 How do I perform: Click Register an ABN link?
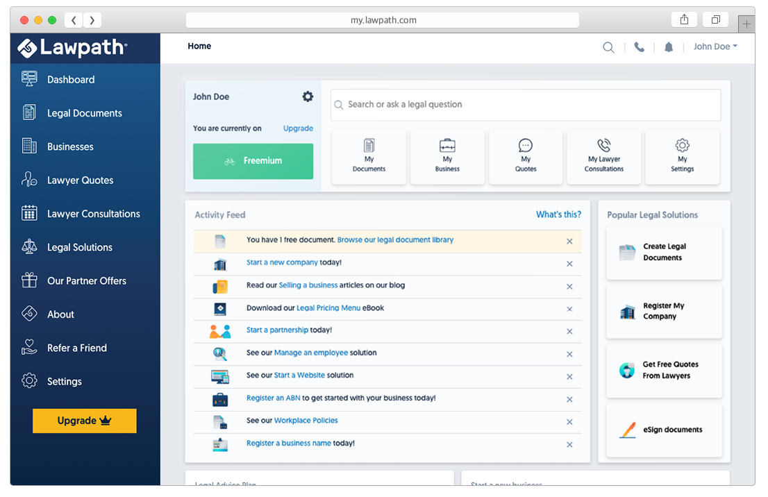274,398
